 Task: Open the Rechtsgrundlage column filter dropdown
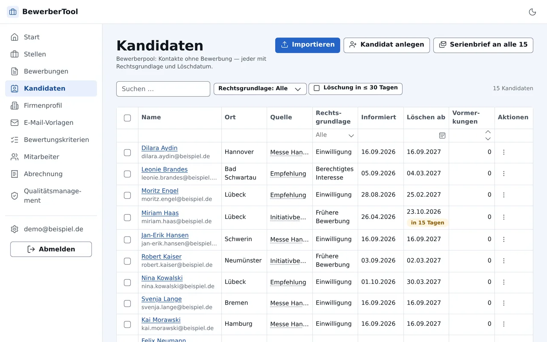(335, 136)
